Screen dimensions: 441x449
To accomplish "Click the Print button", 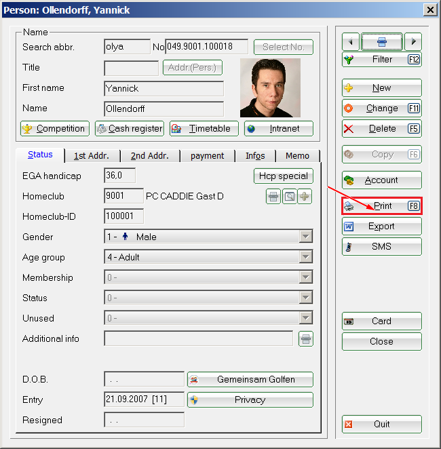I will click(382, 206).
